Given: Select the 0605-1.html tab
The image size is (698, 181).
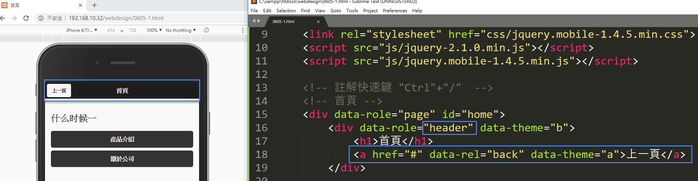Looking at the screenshot, I should tap(284, 22).
